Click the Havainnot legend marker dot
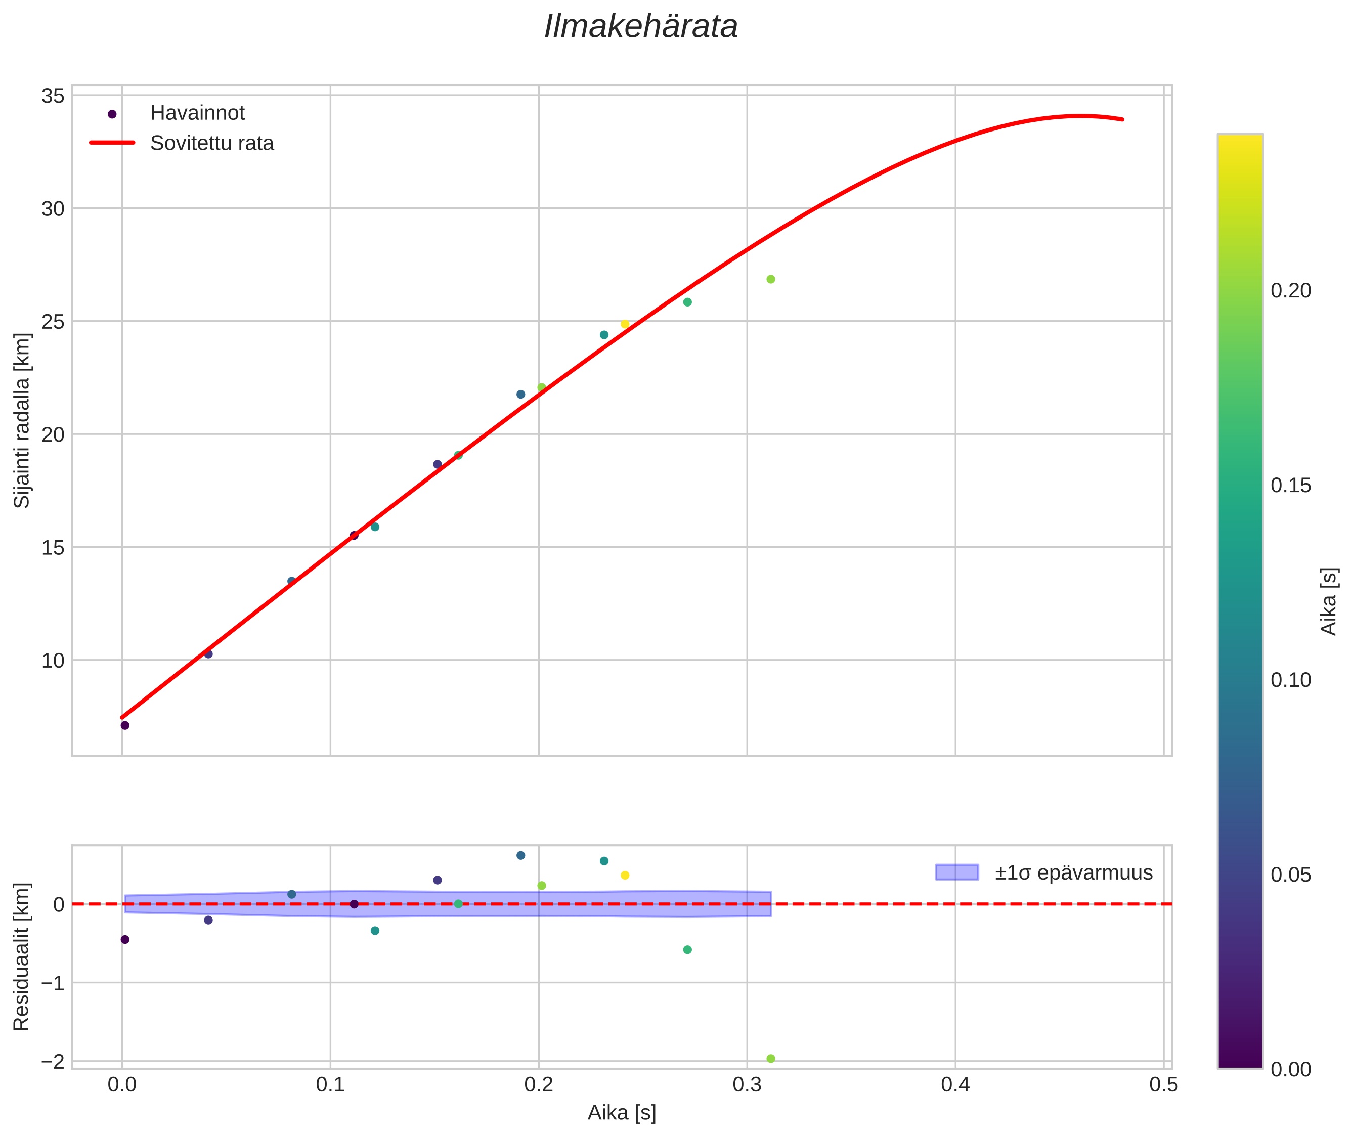 click(x=112, y=114)
